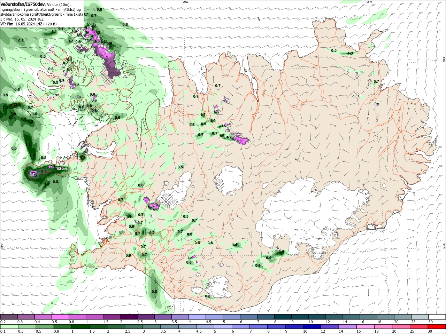Click the lavender 3.5–4 snow legend swatch
Screen dimensions: 446x334
click(180, 317)
